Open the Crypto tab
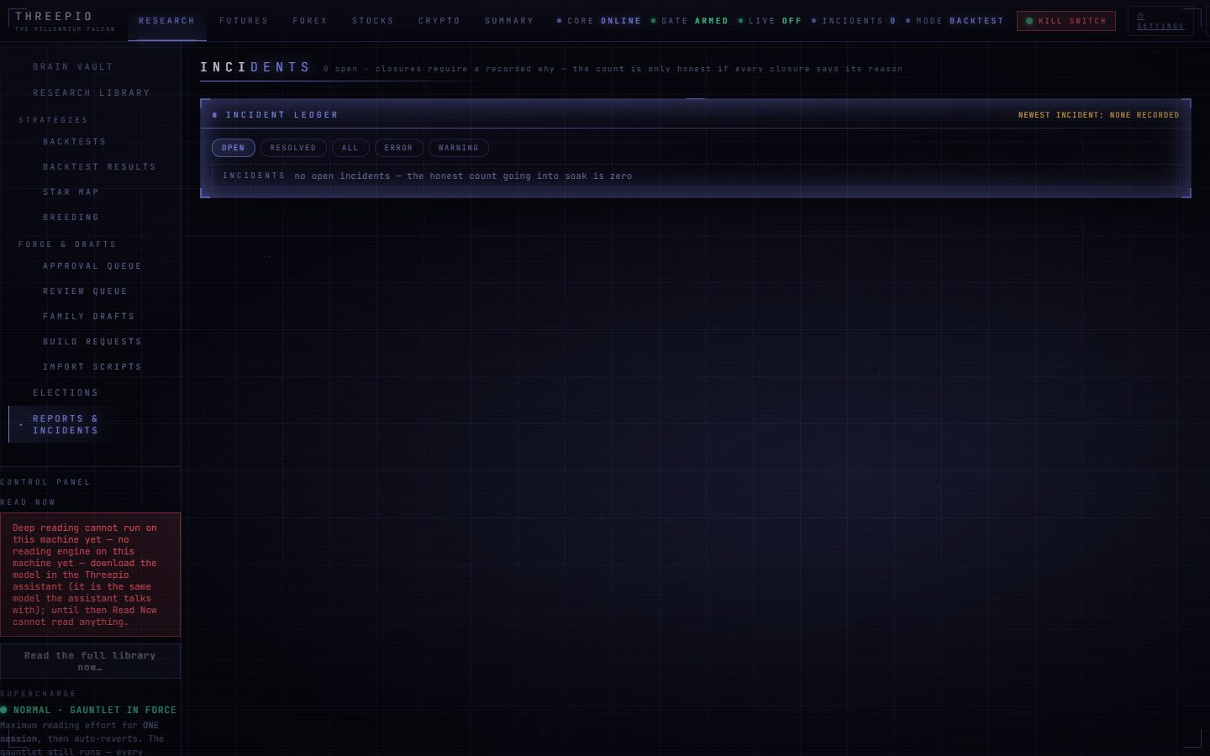Screen dimensions: 1210x756 point(439,21)
